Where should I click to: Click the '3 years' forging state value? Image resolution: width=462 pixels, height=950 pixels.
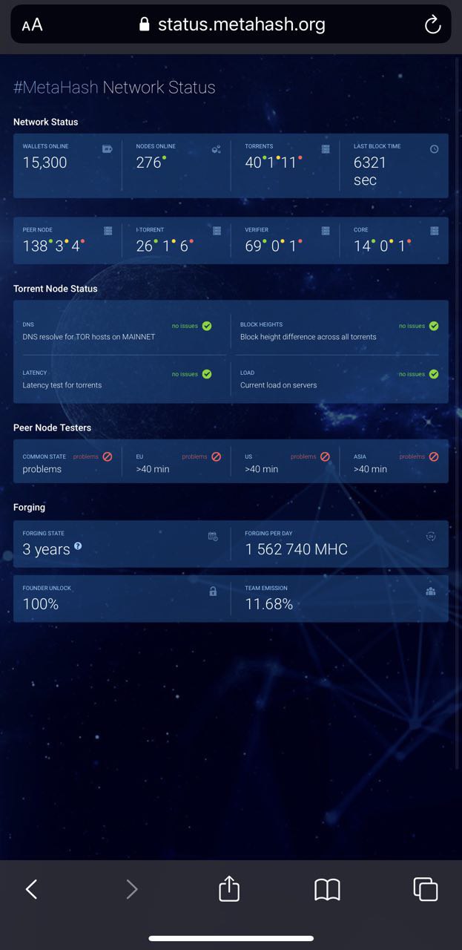[46, 549]
